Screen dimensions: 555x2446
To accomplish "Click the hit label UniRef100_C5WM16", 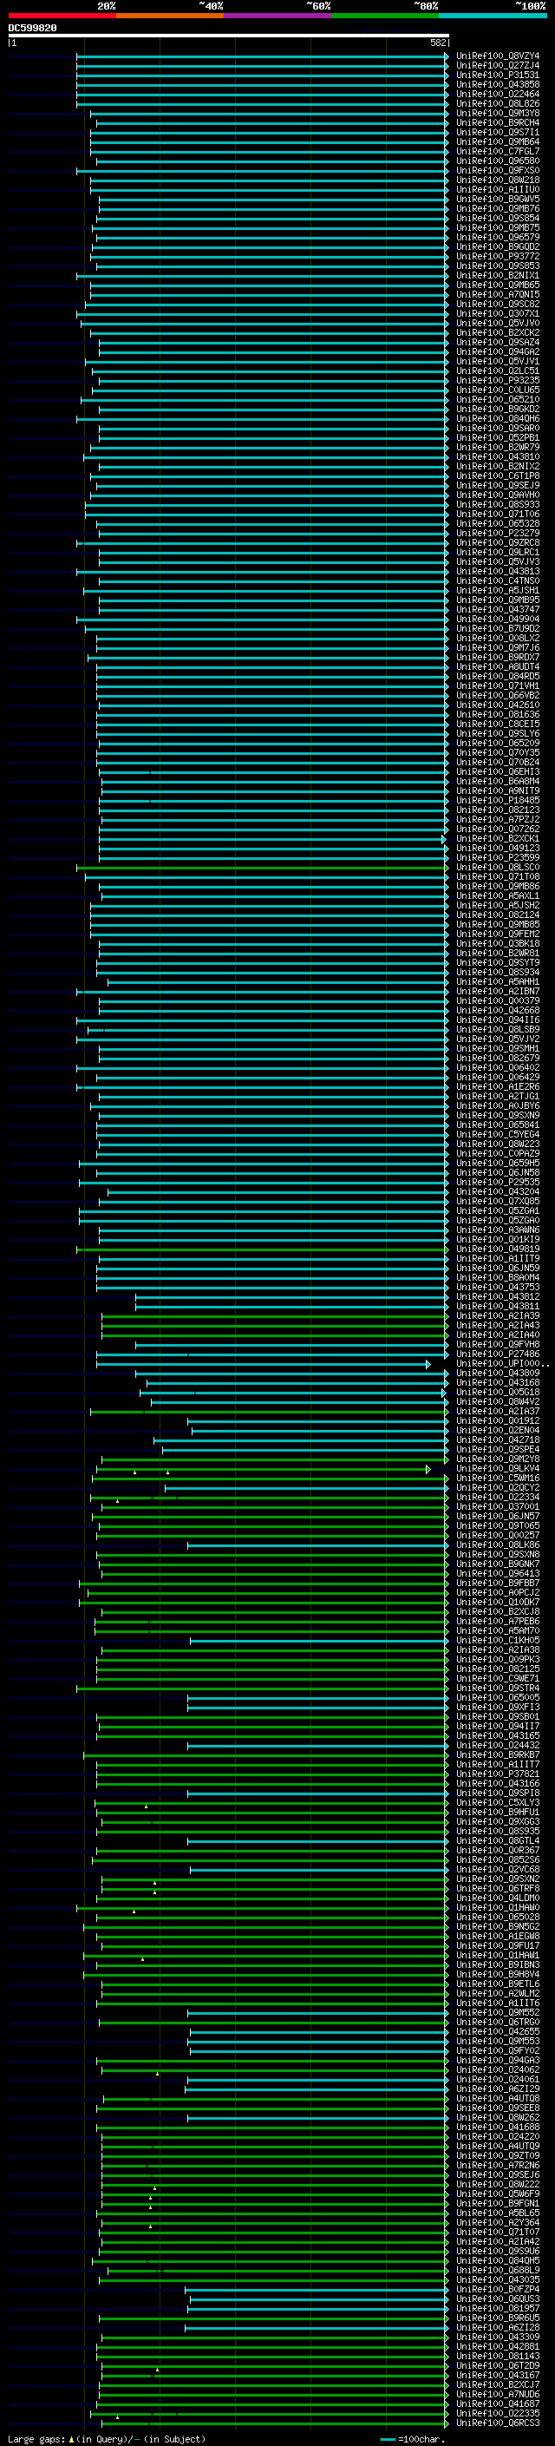I will click(x=497, y=1478).
